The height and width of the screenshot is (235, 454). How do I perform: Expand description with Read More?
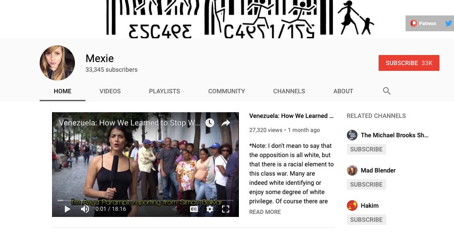[x=265, y=212]
